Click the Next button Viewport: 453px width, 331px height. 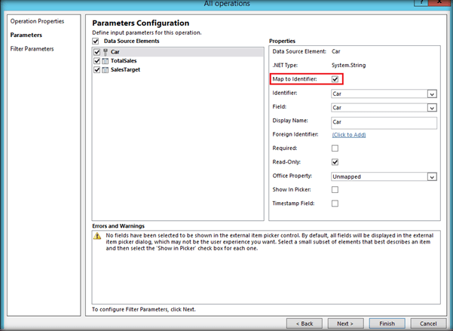click(x=345, y=323)
